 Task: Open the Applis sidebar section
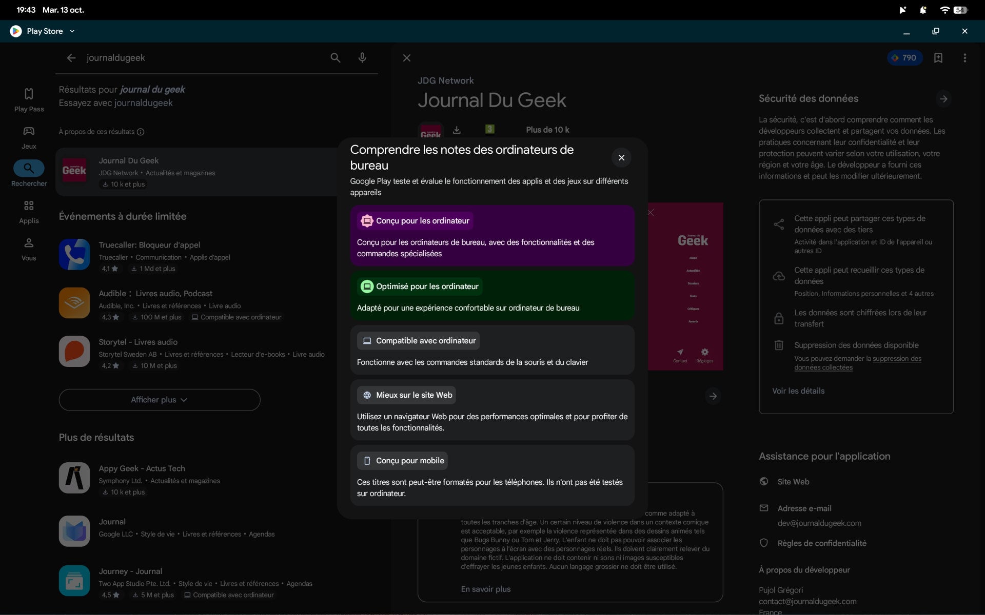pyautogui.click(x=29, y=212)
